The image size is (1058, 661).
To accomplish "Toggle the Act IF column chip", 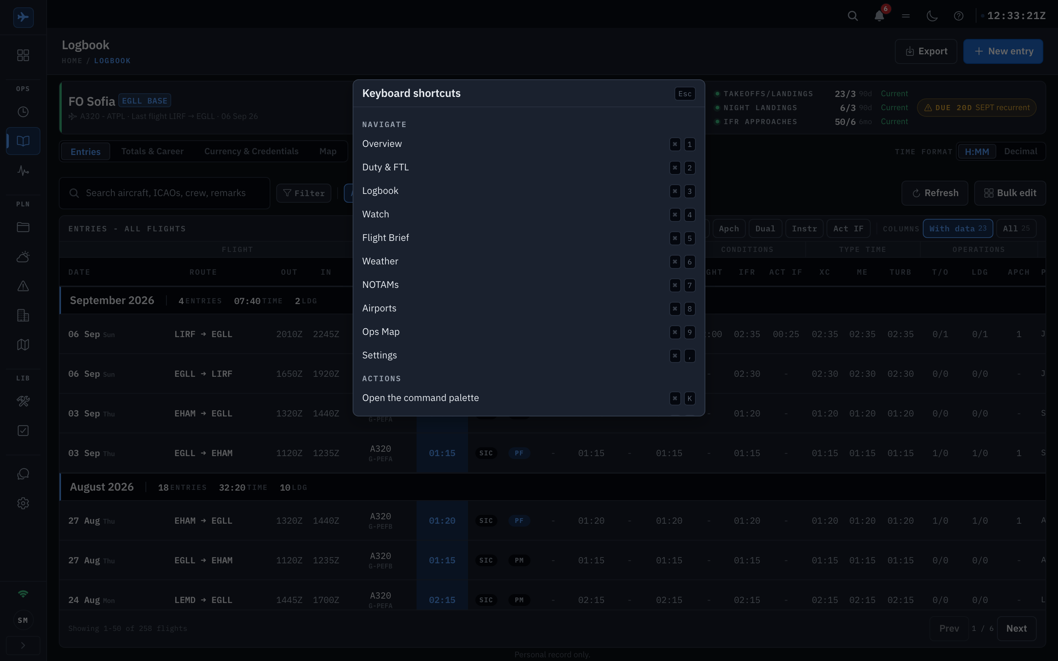I will coord(848,229).
